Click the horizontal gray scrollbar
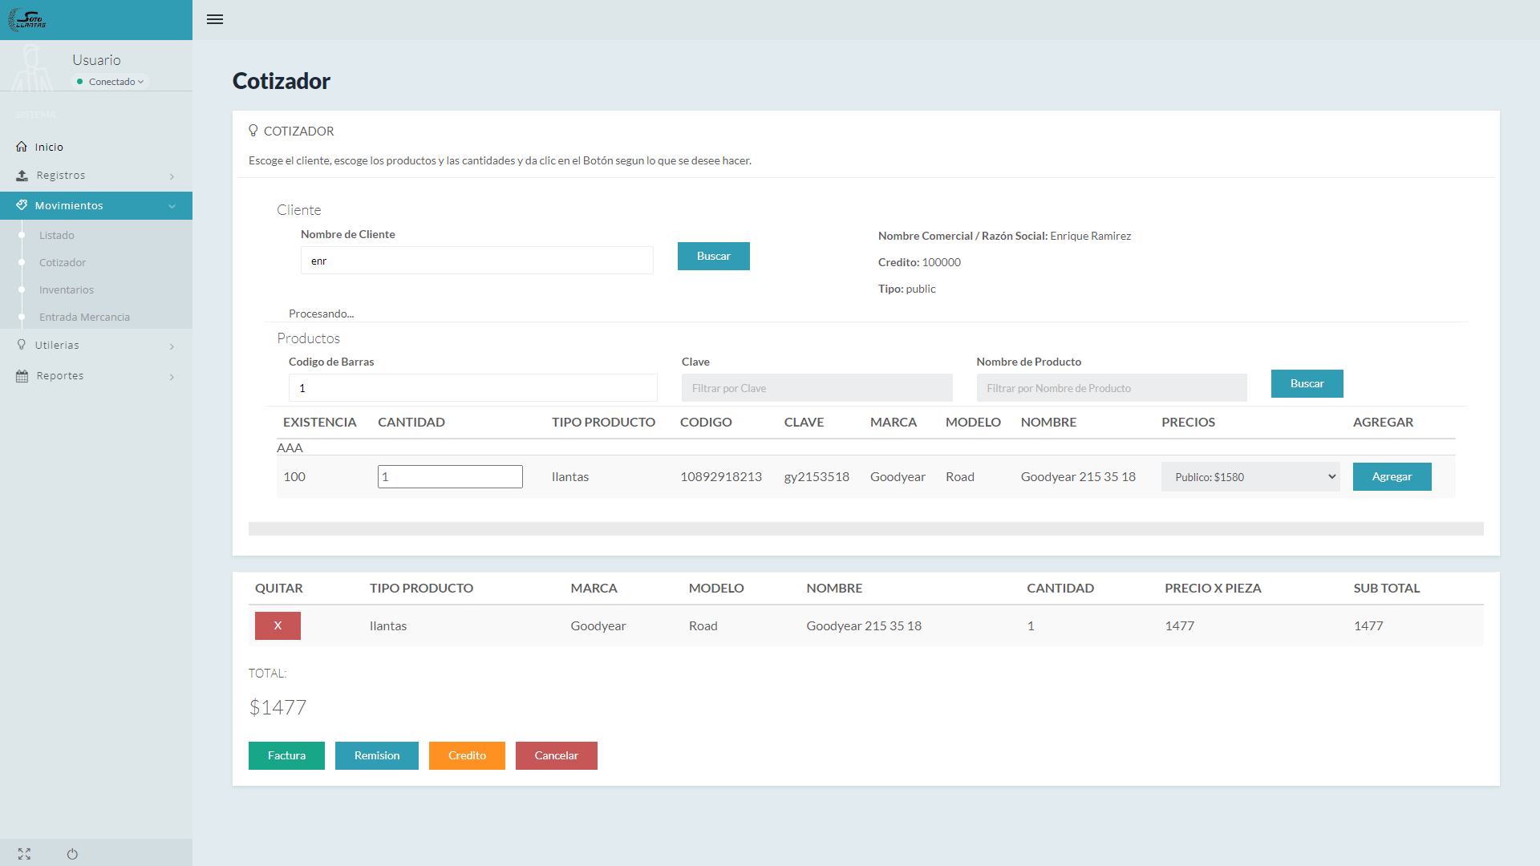This screenshot has height=866, width=1540. click(x=865, y=529)
